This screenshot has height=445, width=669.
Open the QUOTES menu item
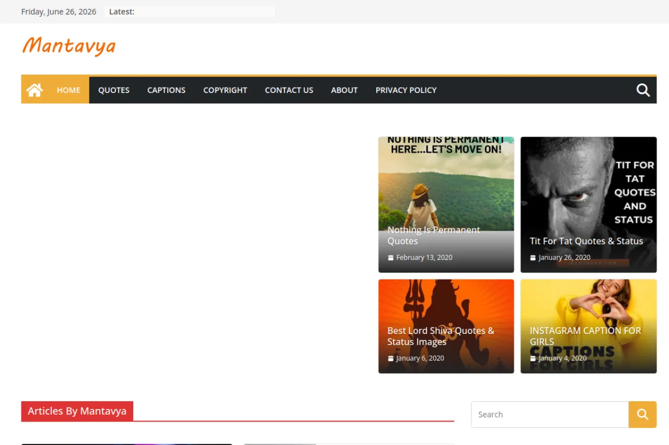[x=114, y=90]
